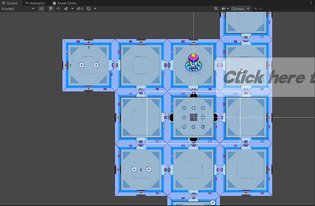Image resolution: width=315 pixels, height=206 pixels.
Task: Toggle scene lighting with the bulb icon
Action: pos(51,8)
